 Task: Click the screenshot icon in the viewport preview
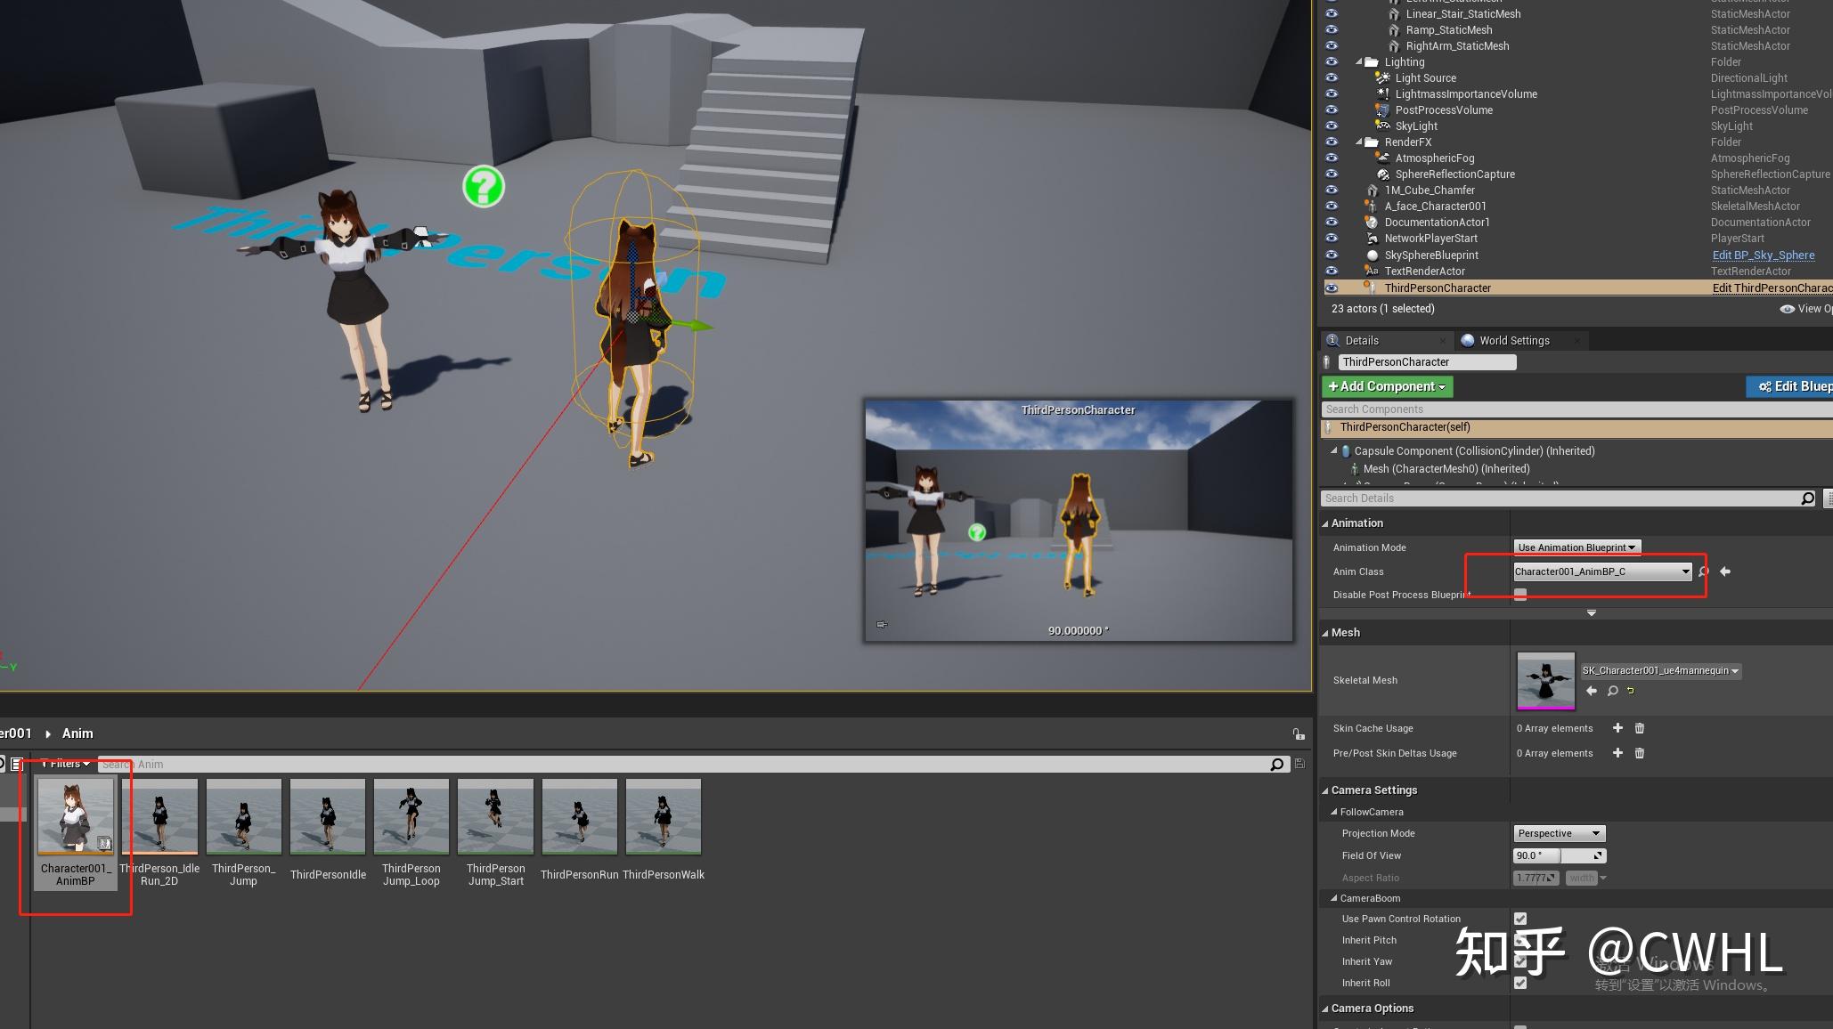coord(882,625)
